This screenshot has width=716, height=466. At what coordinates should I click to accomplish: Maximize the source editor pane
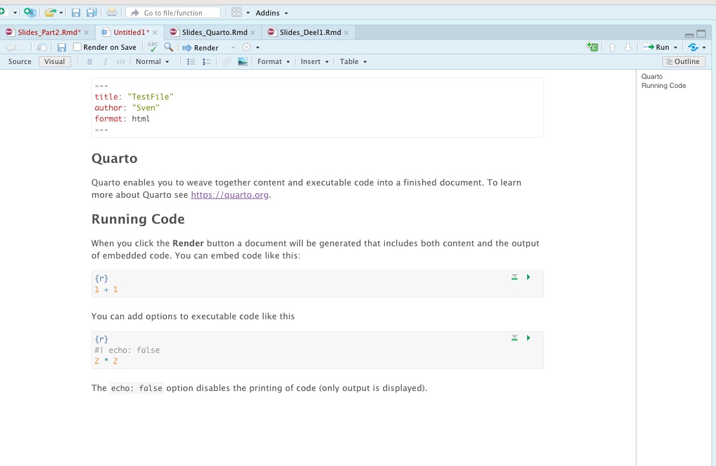[701, 34]
